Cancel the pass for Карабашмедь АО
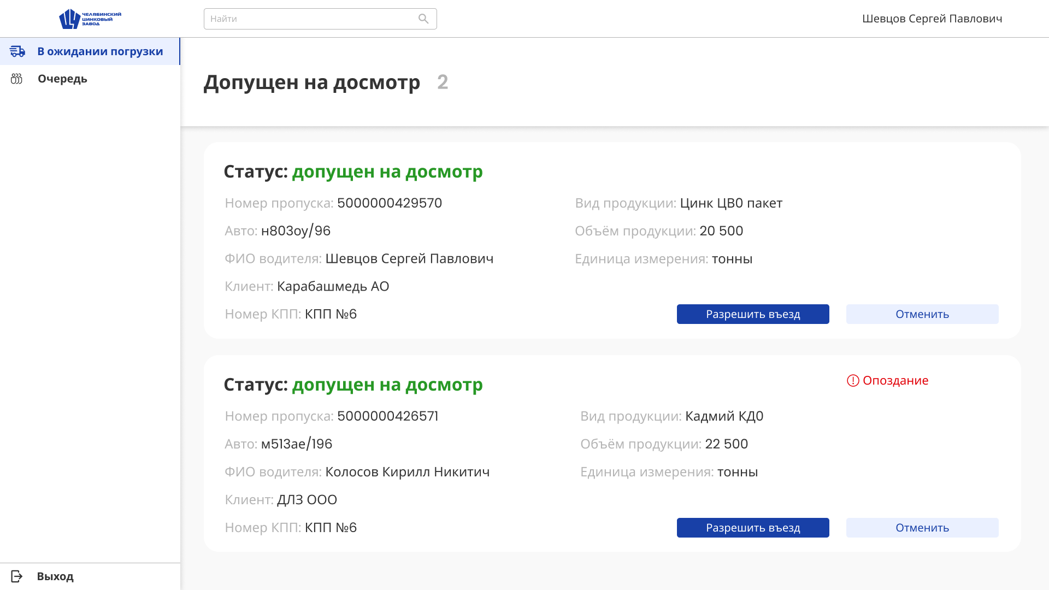The image size is (1049, 590). 922,314
